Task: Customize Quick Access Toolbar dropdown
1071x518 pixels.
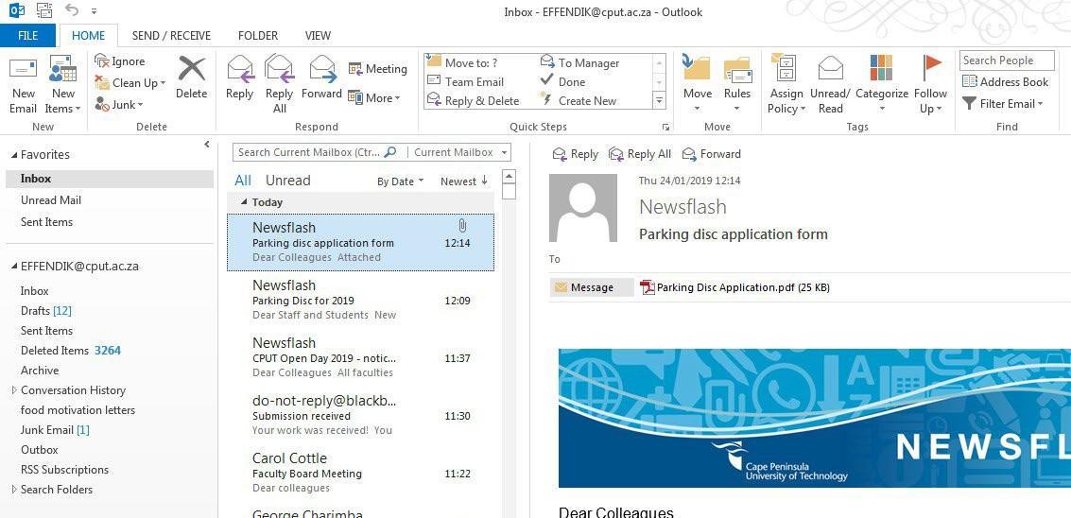Action: tap(94, 11)
